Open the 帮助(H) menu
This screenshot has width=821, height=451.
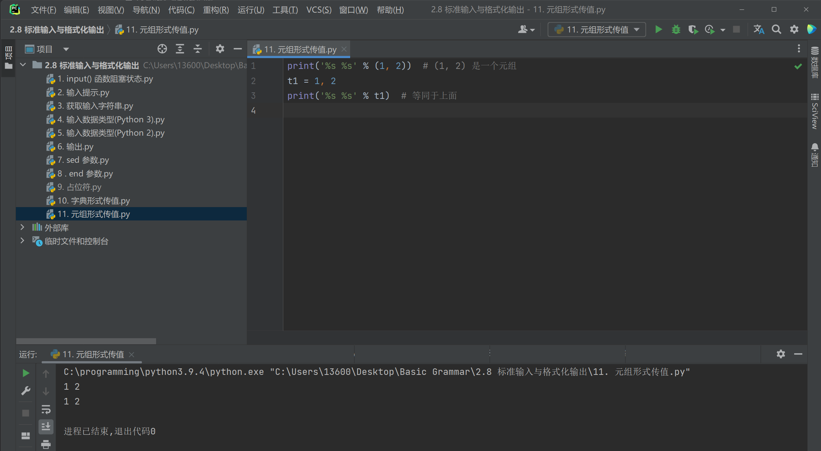coord(390,10)
